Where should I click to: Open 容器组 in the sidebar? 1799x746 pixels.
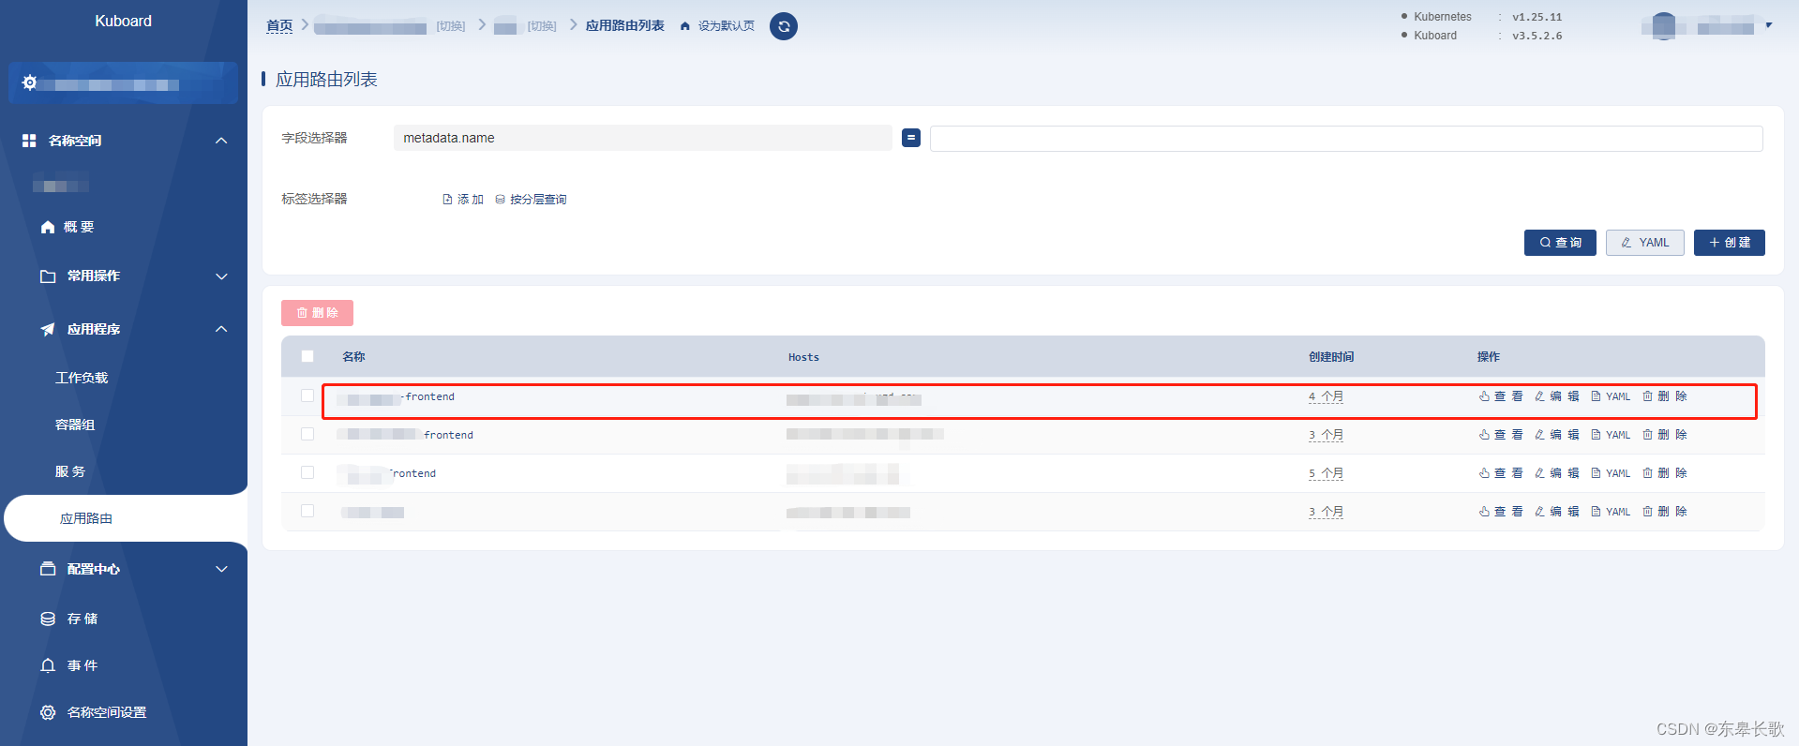click(x=75, y=425)
